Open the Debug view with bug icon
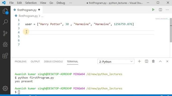Screen dimensions: 172x96 click(x=5, y=45)
